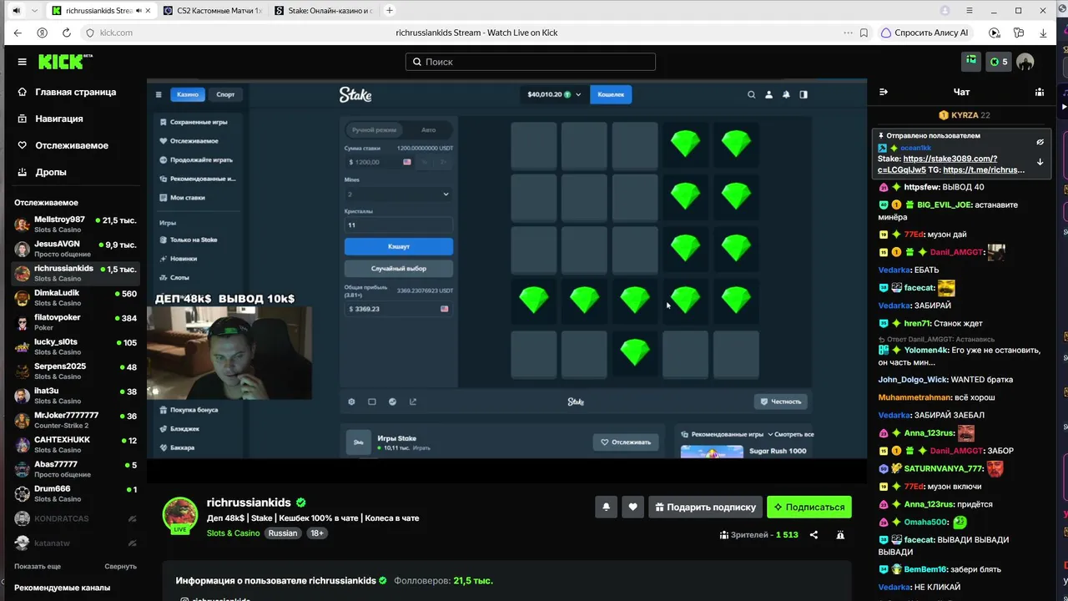Open Дропы in Kick sidebar
The width and height of the screenshot is (1068, 601).
51,172
